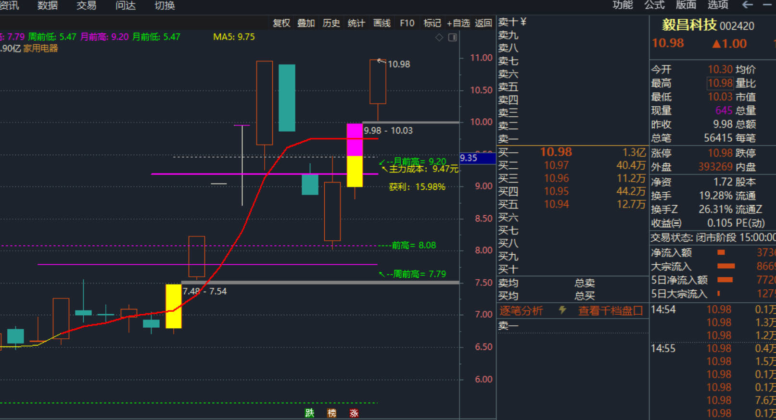Open 查看千档盘口 link
The height and width of the screenshot is (420, 776).
pos(611,311)
